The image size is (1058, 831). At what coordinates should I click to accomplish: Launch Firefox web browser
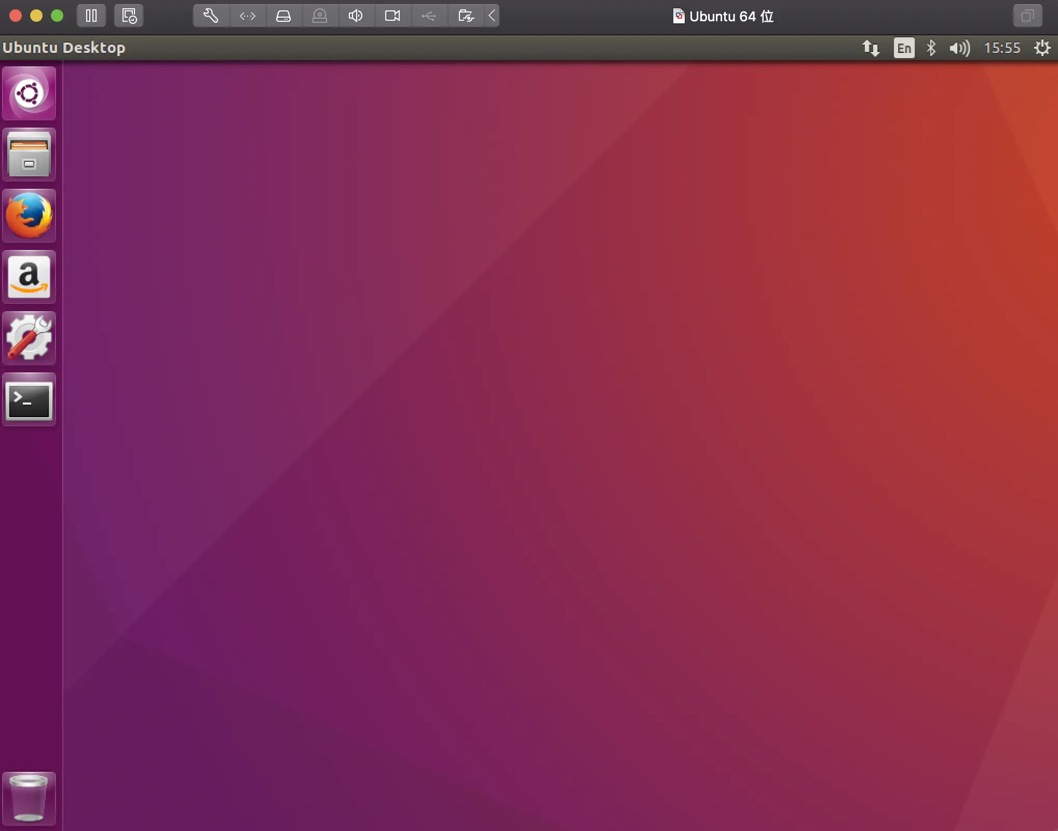(x=29, y=216)
